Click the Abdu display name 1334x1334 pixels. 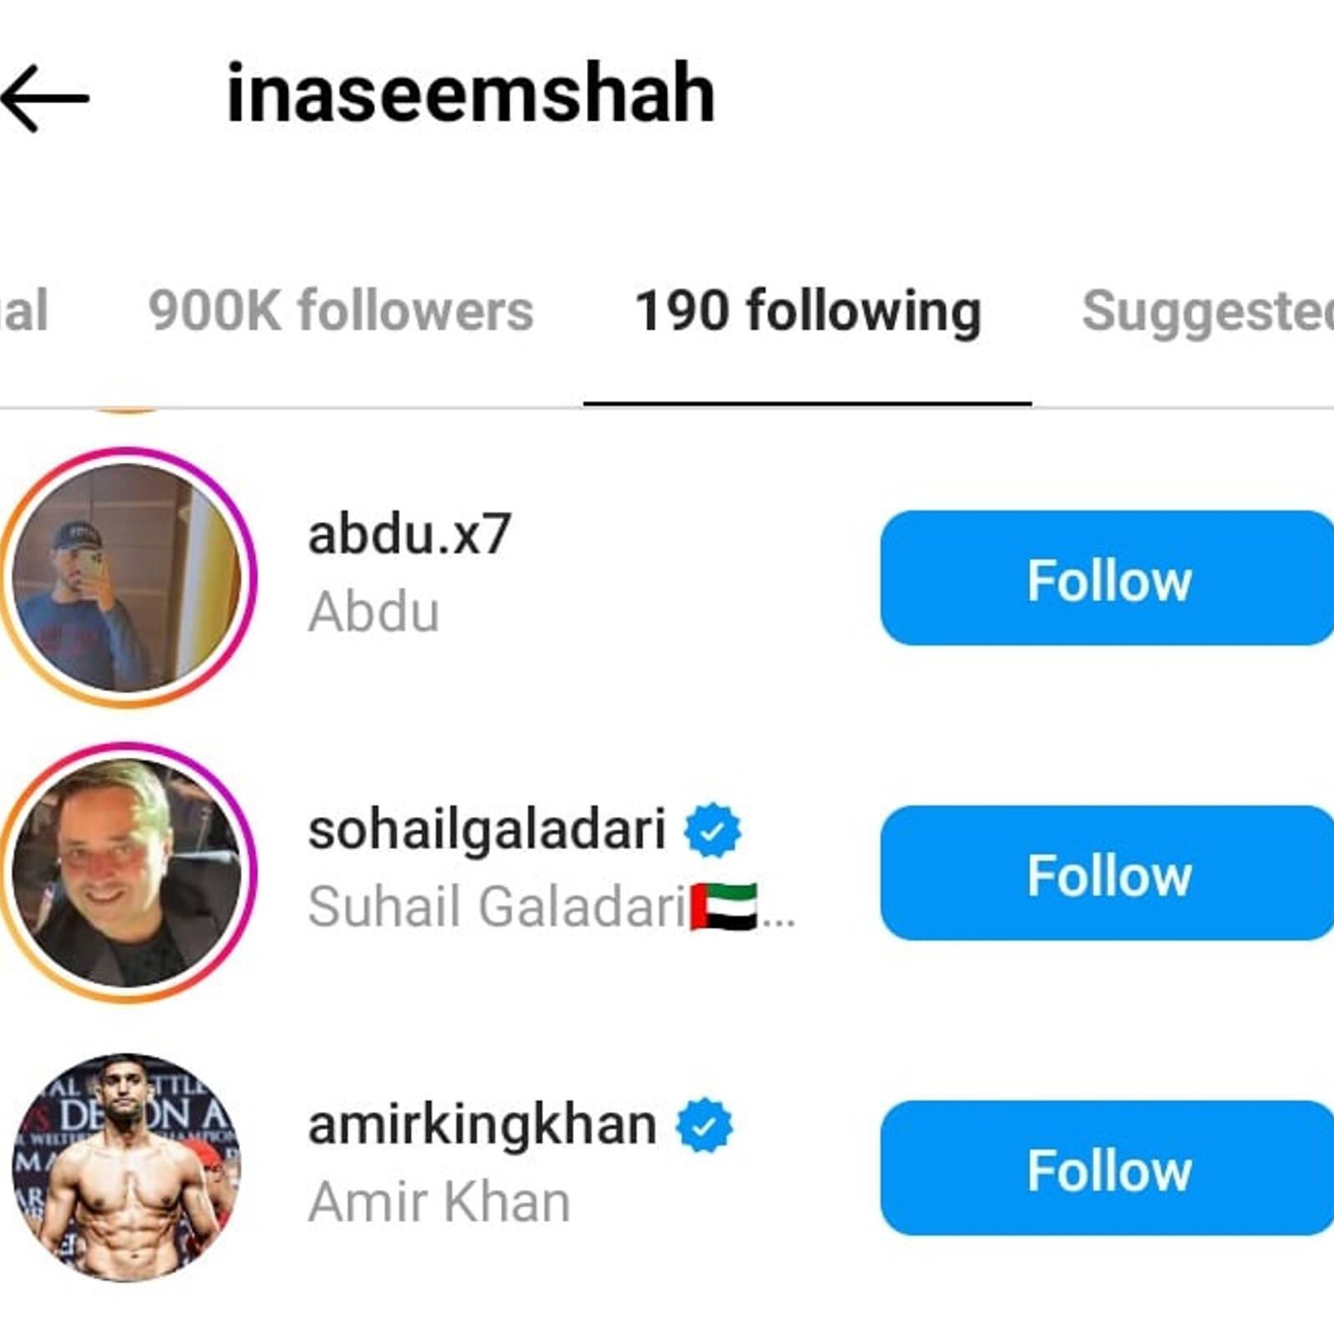374,612
